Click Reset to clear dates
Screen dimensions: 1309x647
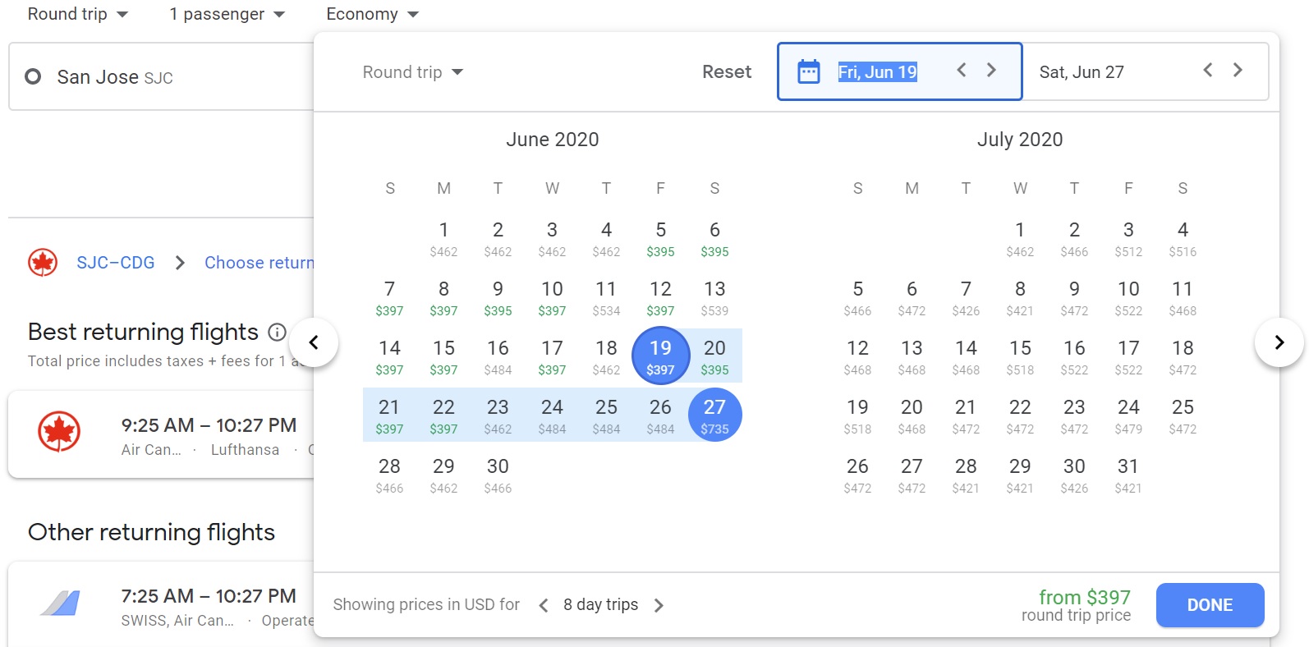click(727, 72)
